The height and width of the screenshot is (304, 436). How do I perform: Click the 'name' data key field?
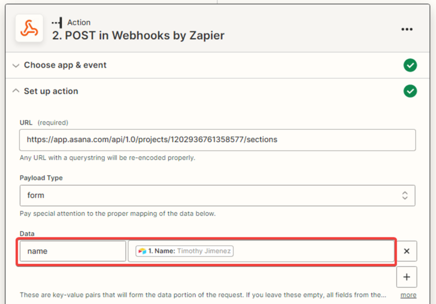tap(73, 251)
